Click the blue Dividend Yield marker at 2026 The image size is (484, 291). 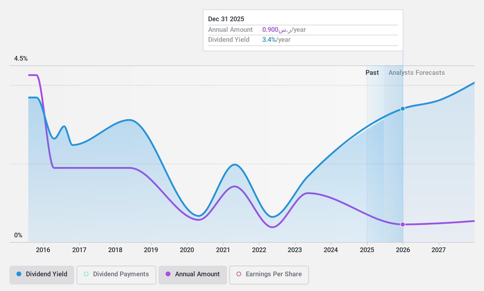coord(403,109)
